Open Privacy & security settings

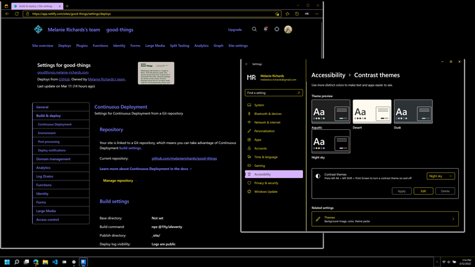[x=273, y=183]
